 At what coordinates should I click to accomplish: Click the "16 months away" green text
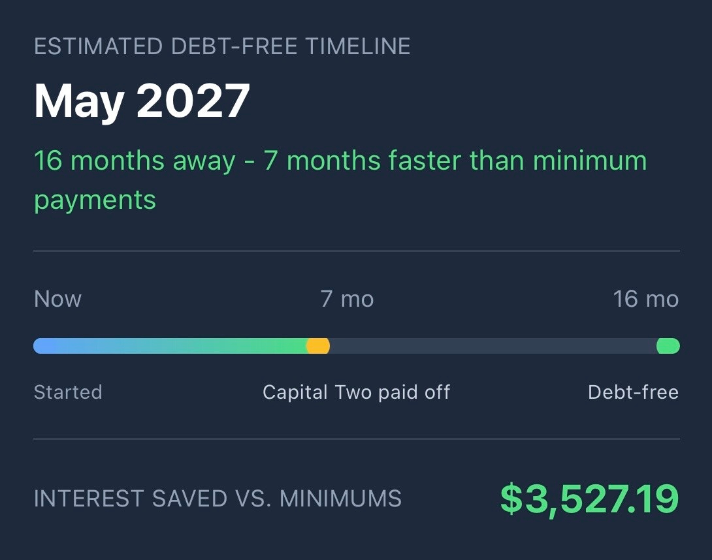(x=134, y=161)
